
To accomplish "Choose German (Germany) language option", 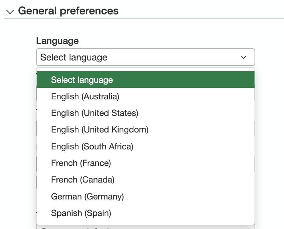I will pyautogui.click(x=146, y=197).
